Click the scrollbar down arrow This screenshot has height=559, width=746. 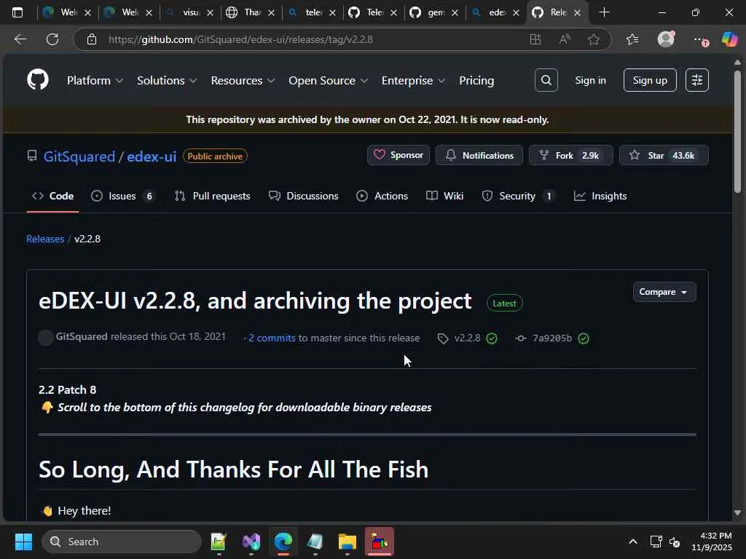point(737,512)
